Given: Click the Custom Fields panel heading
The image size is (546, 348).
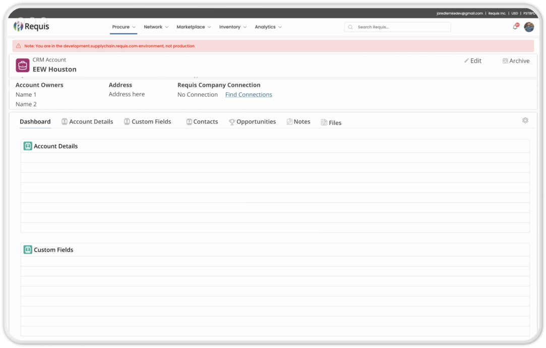Looking at the screenshot, I should coord(53,250).
